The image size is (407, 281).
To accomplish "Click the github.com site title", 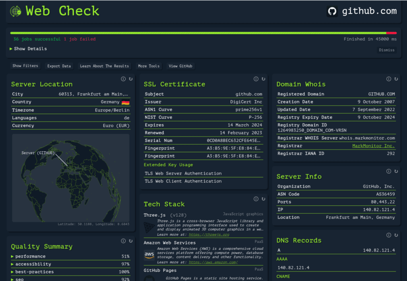I will click(369, 11).
